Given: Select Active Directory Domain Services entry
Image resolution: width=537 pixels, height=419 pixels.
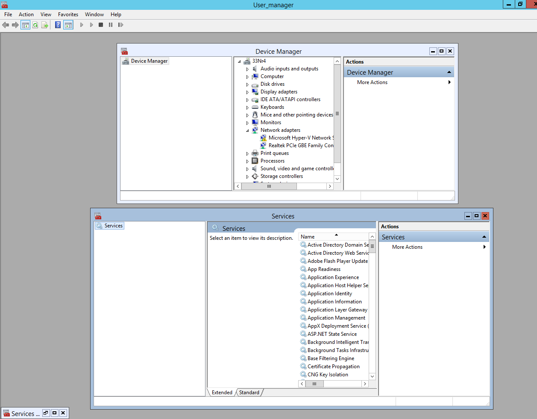Looking at the screenshot, I should tap(334, 245).
